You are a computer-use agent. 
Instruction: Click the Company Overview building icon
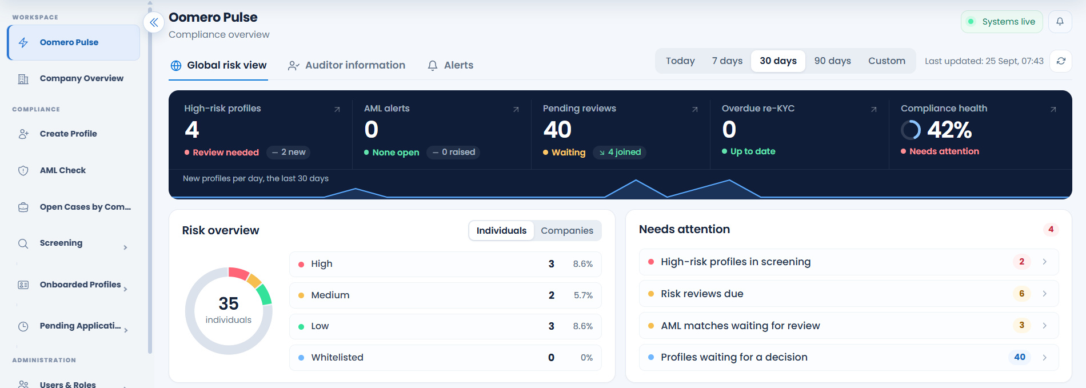23,79
